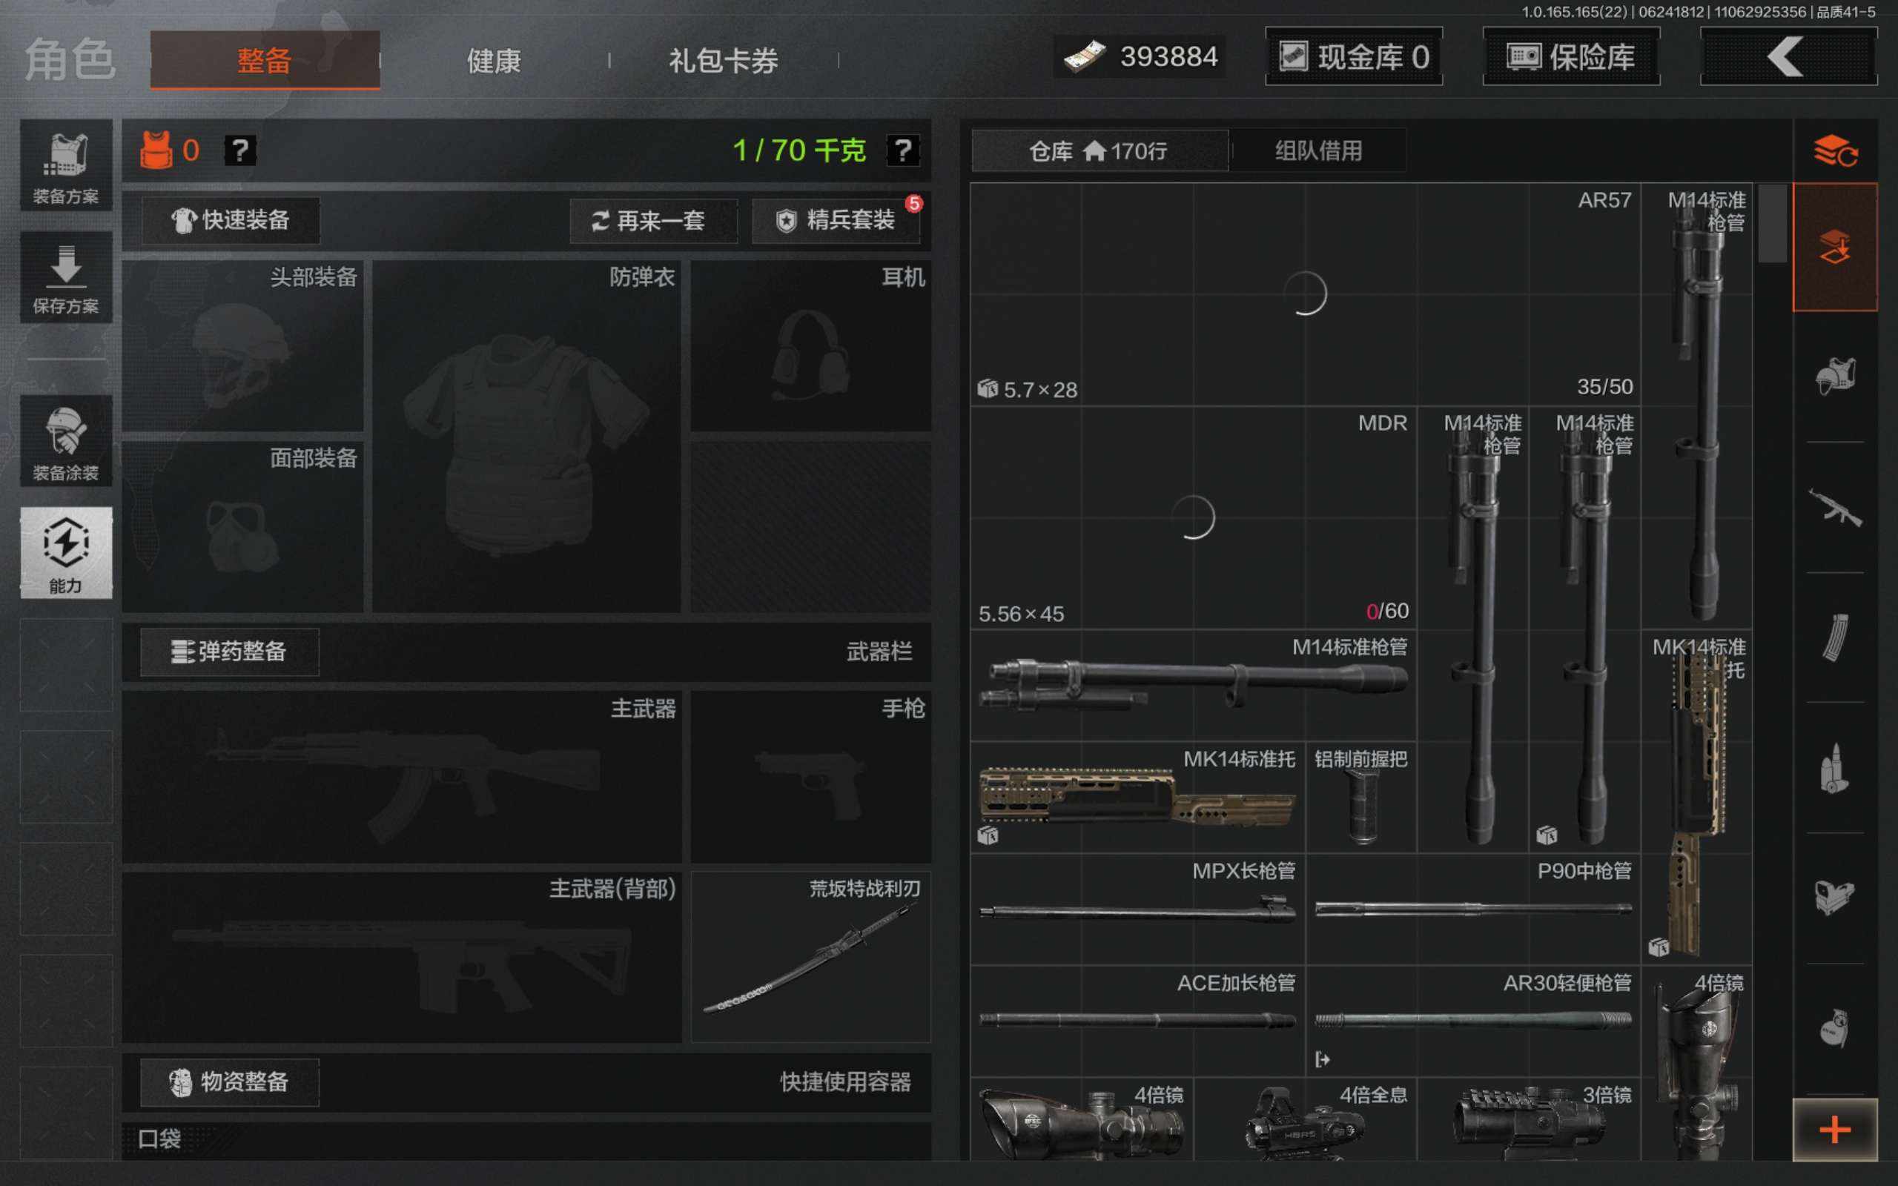Select the 能力 ability icon

[x=66, y=553]
